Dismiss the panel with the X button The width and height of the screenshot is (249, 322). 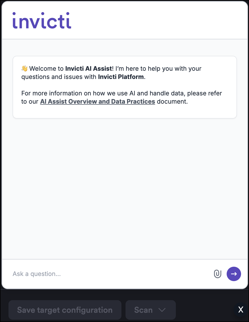click(241, 310)
